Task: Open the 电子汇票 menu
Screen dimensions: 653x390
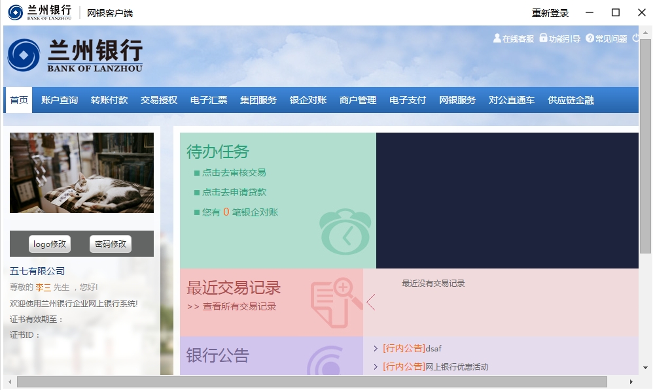Action: click(x=209, y=100)
